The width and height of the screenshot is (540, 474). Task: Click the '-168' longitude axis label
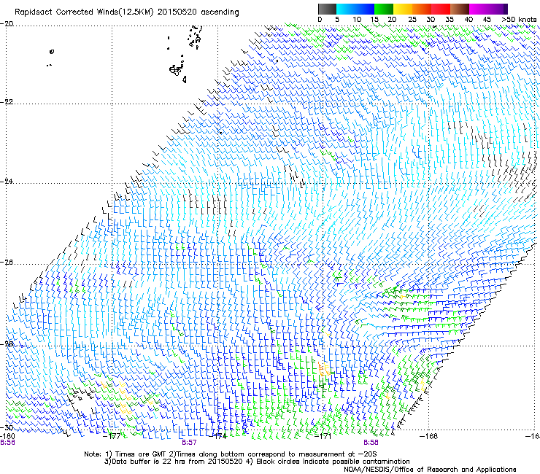(429, 436)
